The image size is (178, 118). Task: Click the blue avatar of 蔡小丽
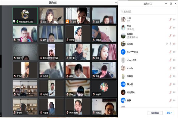tap(123, 84)
